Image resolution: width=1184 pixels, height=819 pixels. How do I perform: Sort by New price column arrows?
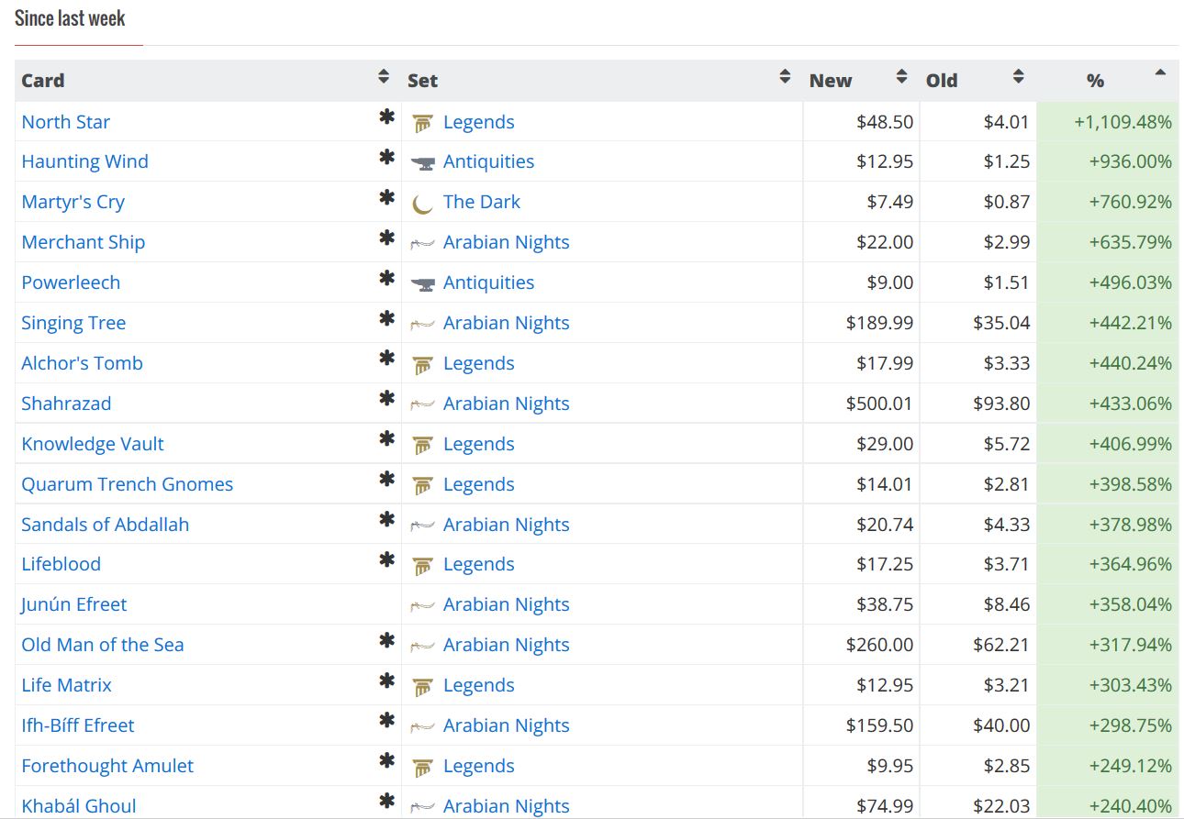(x=901, y=78)
